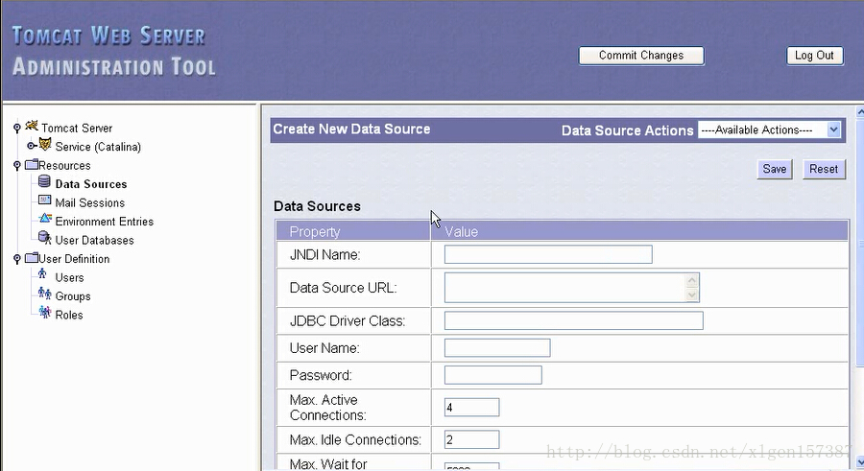Click the Mail Sessions envelope icon

44,201
